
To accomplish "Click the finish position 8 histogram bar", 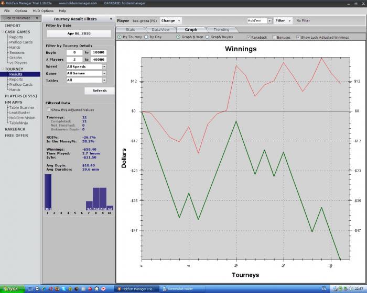I will coord(96,199).
